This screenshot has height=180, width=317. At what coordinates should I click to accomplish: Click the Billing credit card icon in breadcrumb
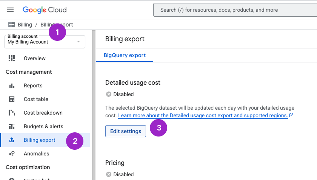coord(12,25)
